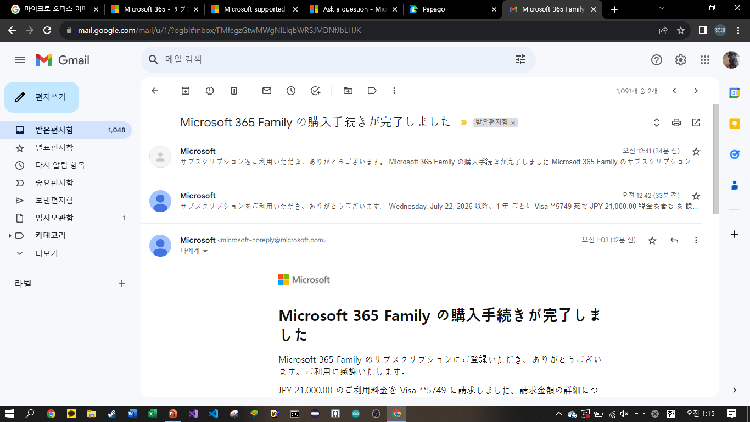Viewport: 750px width, 422px height.
Task: Show newer conversation arrow
Action: [674, 91]
